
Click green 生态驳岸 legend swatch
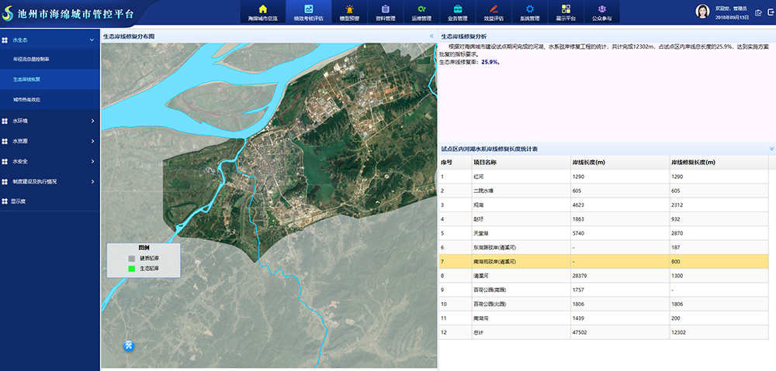pyautogui.click(x=132, y=268)
